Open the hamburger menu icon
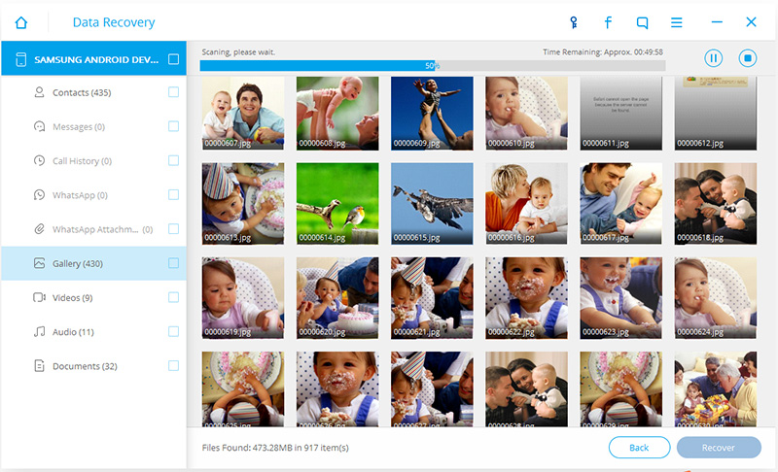This screenshot has height=472, width=778. [x=676, y=21]
